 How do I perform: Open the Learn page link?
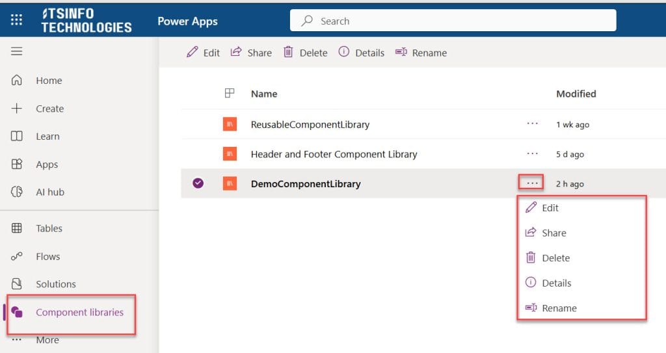(47, 137)
